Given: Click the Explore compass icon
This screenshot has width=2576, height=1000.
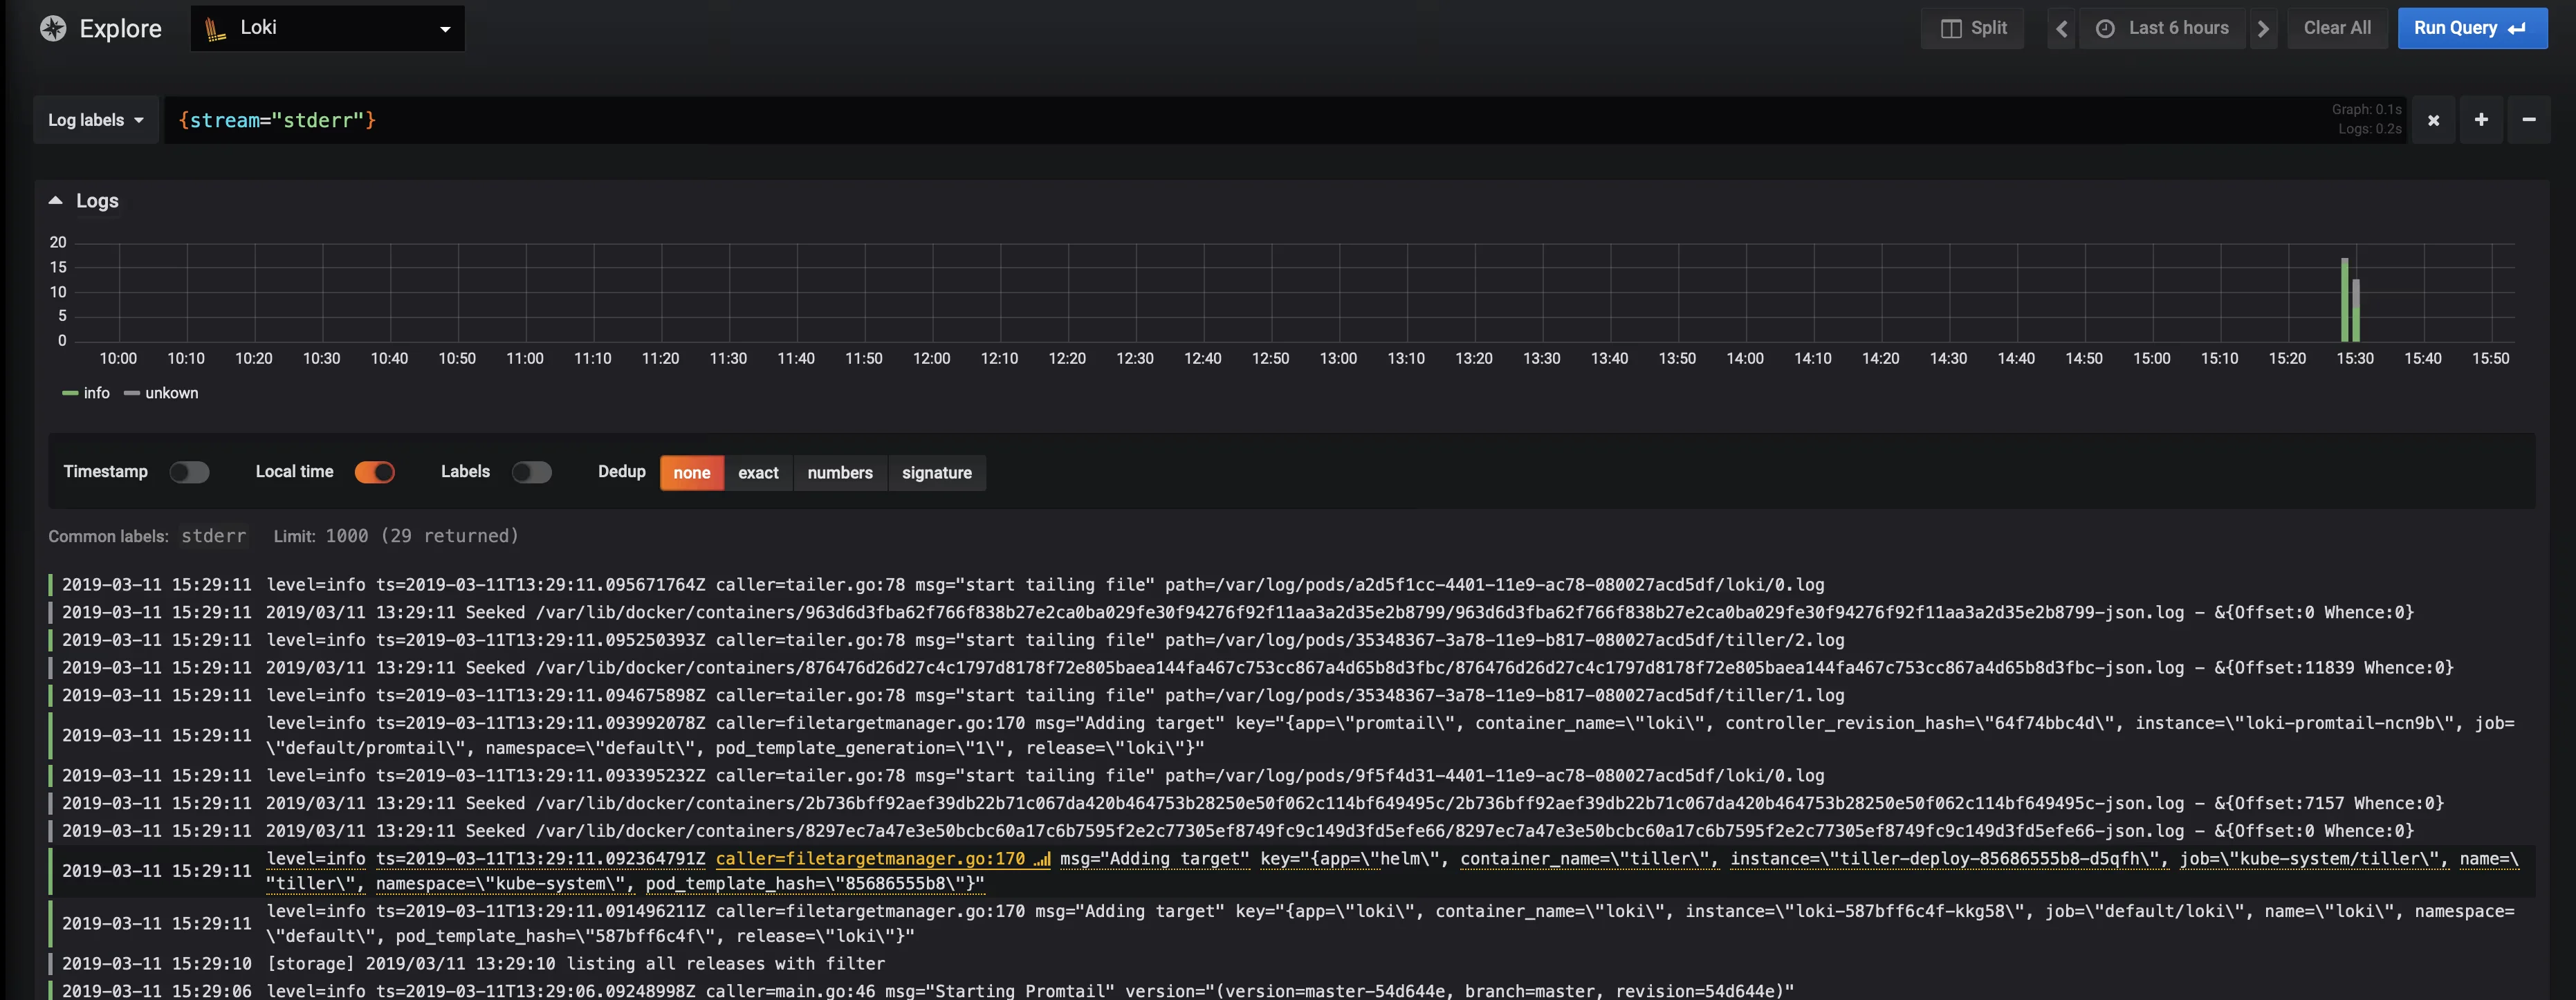Looking at the screenshot, I should click(x=53, y=28).
